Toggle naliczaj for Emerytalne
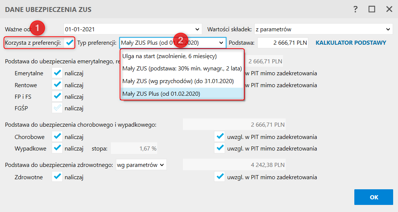 pyautogui.click(x=57, y=73)
